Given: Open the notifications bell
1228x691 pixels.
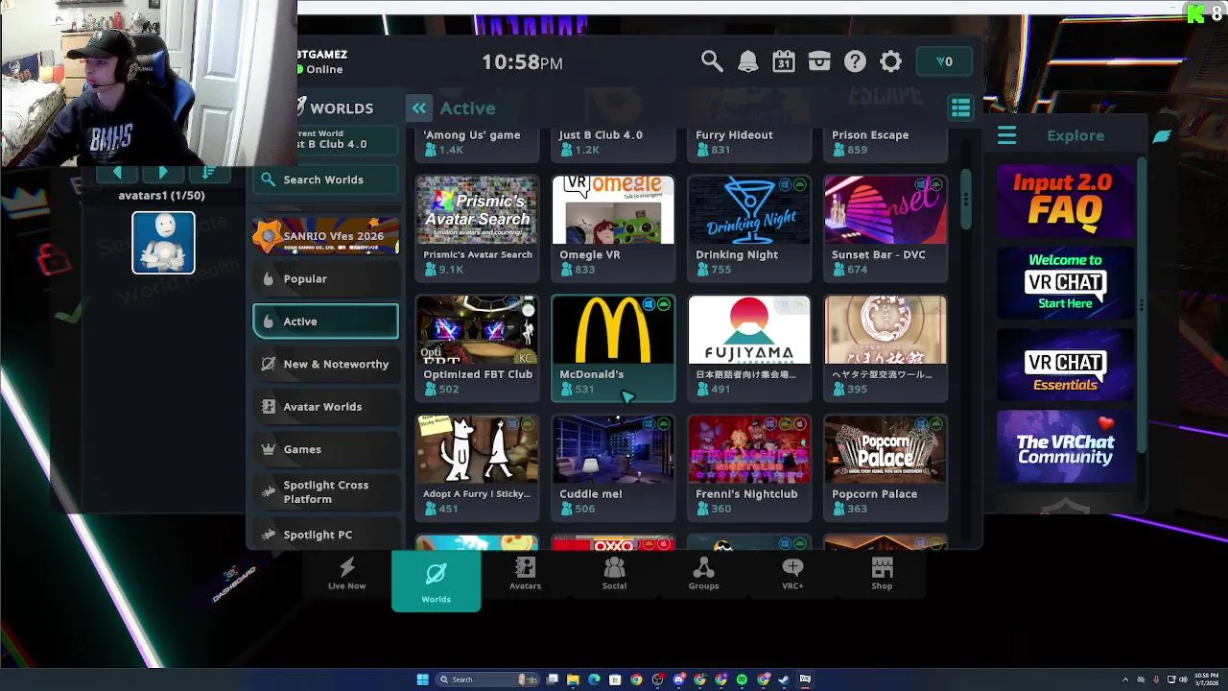Looking at the screenshot, I should point(747,62).
